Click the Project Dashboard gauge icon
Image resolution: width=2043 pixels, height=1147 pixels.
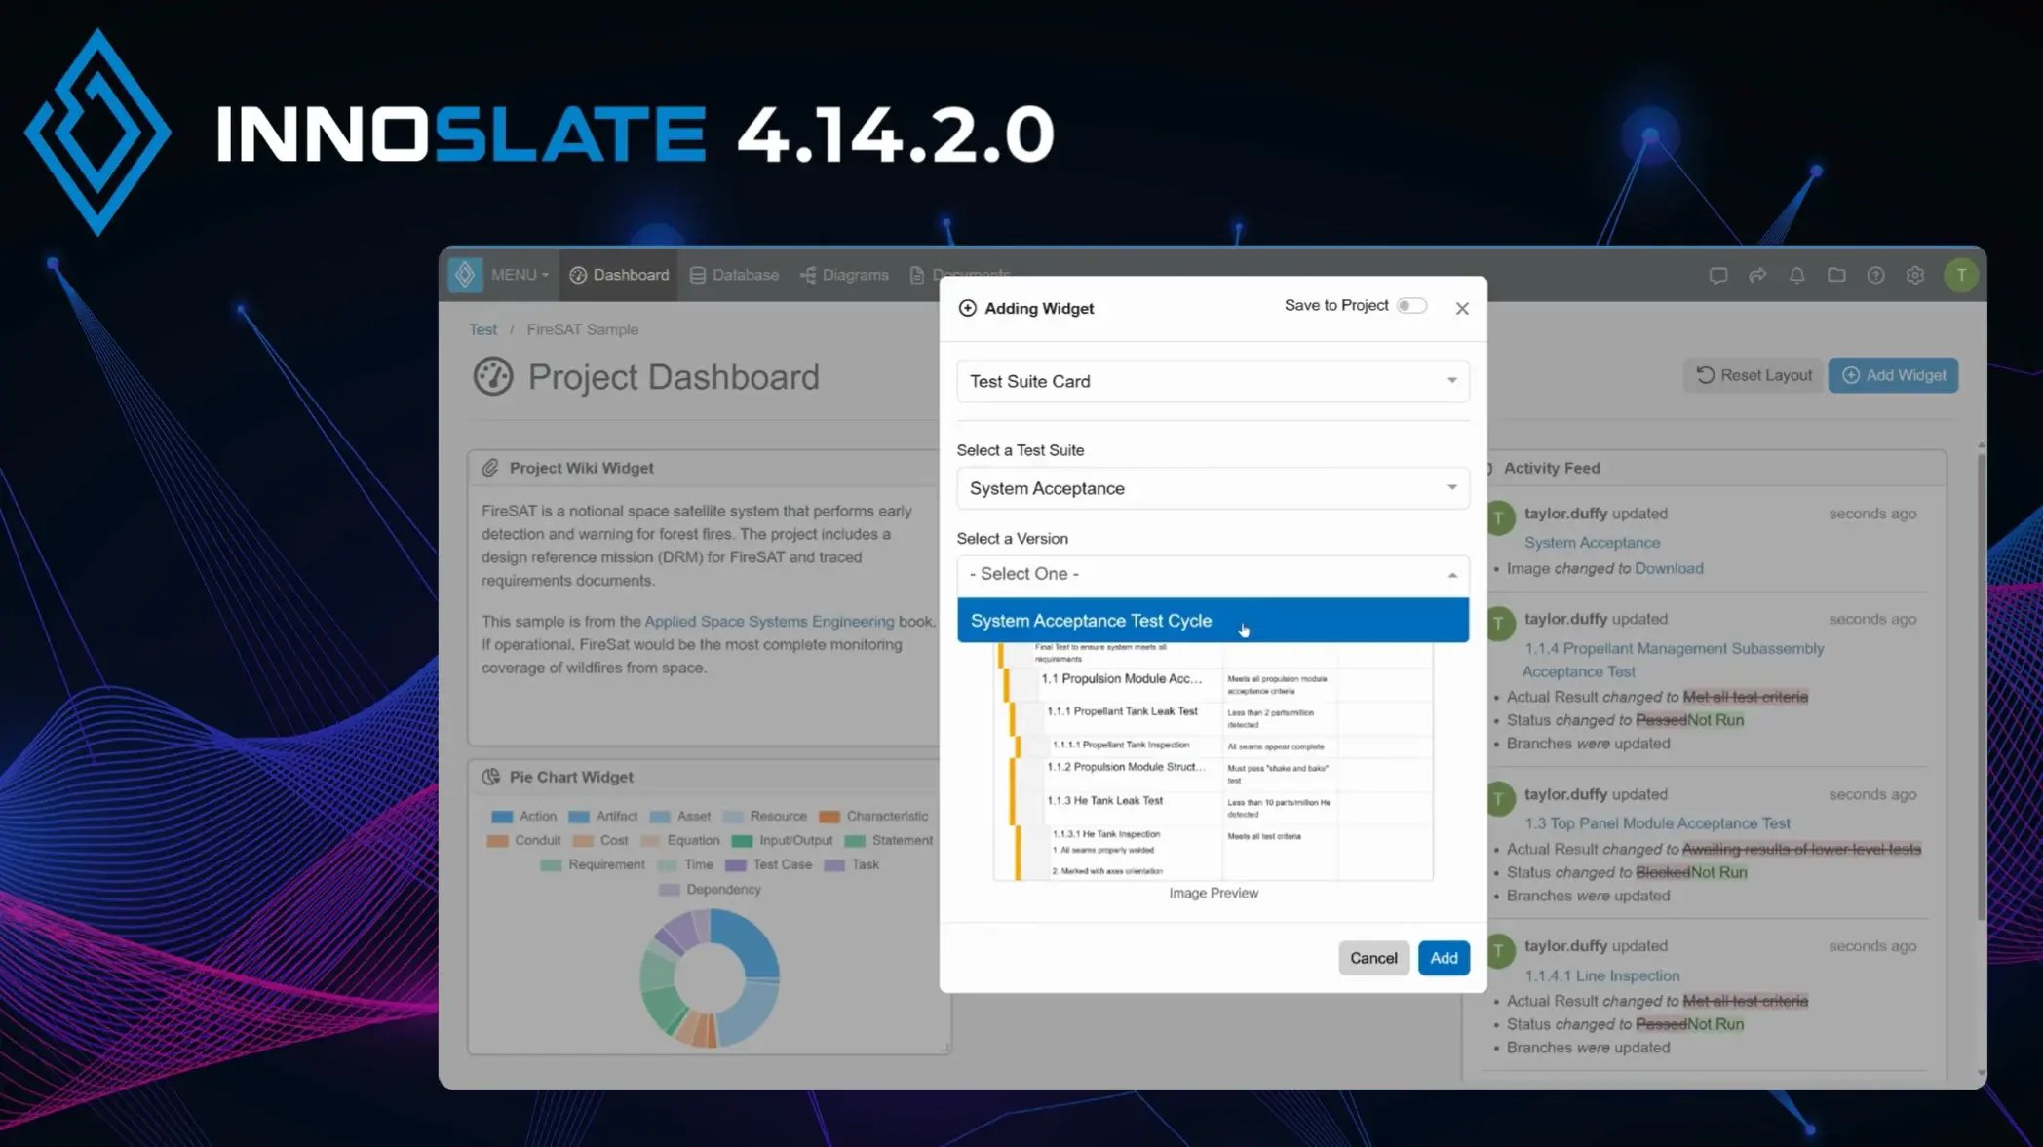point(493,376)
